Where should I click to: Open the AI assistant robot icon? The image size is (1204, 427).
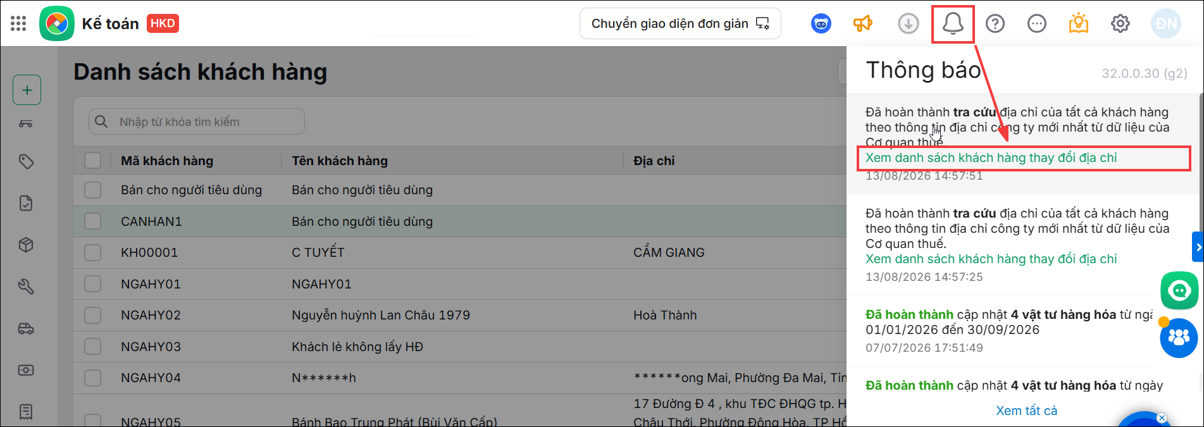pos(821,24)
